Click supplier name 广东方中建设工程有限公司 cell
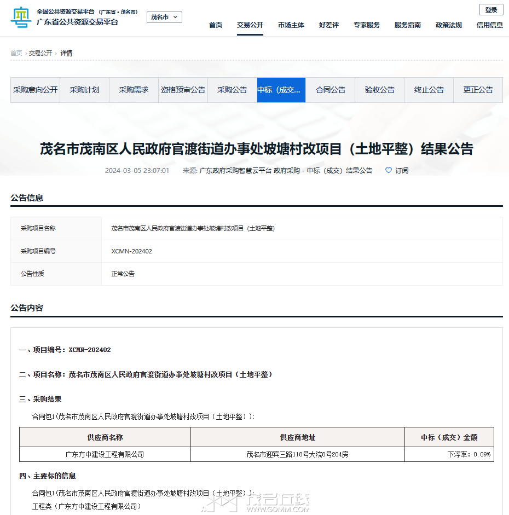 point(105,454)
